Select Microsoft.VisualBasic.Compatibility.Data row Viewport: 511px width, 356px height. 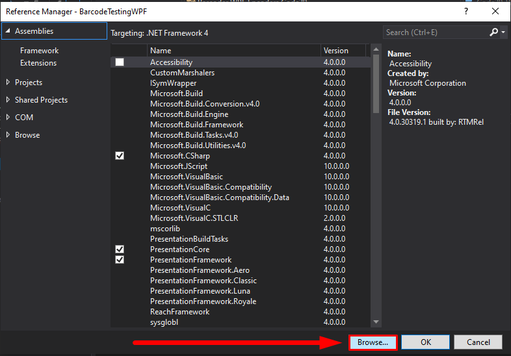241,197
